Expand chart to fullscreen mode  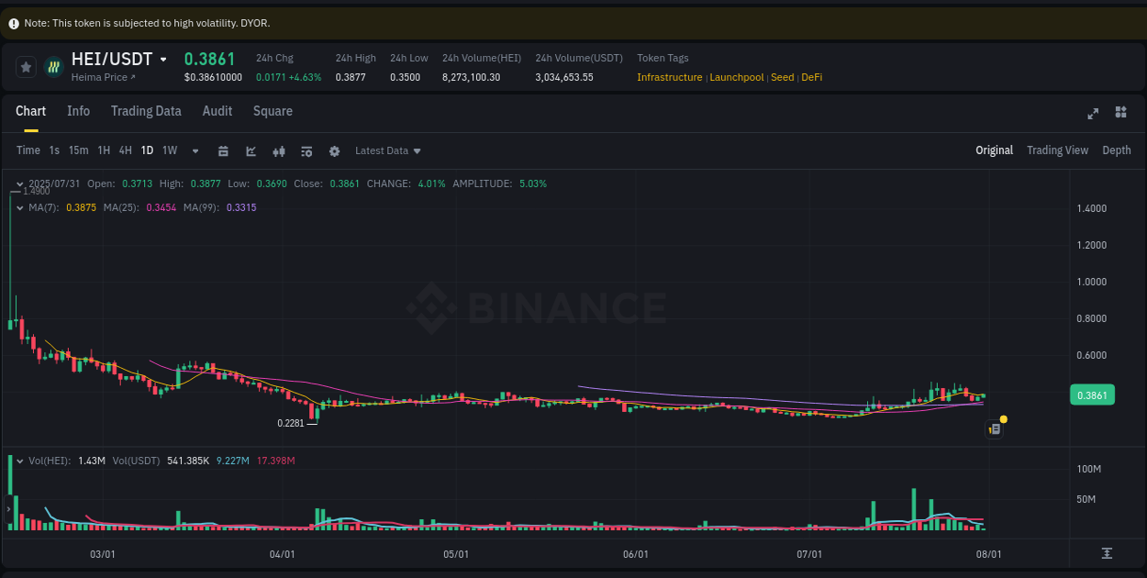pyautogui.click(x=1093, y=113)
